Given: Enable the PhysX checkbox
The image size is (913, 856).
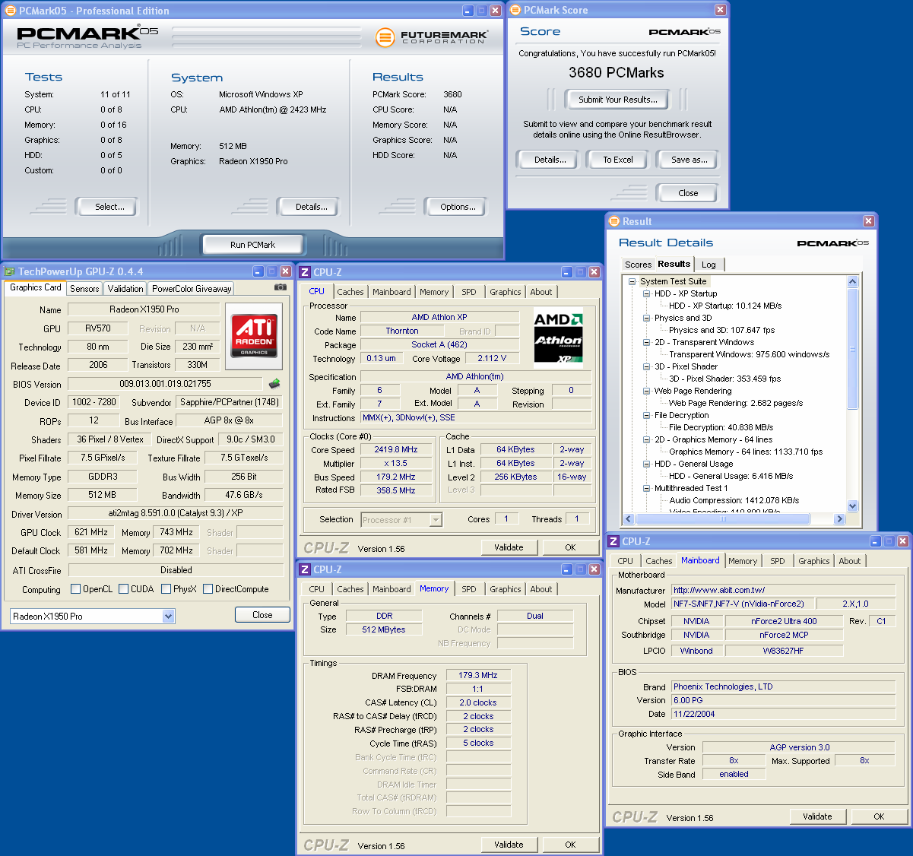Looking at the screenshot, I should [x=166, y=588].
